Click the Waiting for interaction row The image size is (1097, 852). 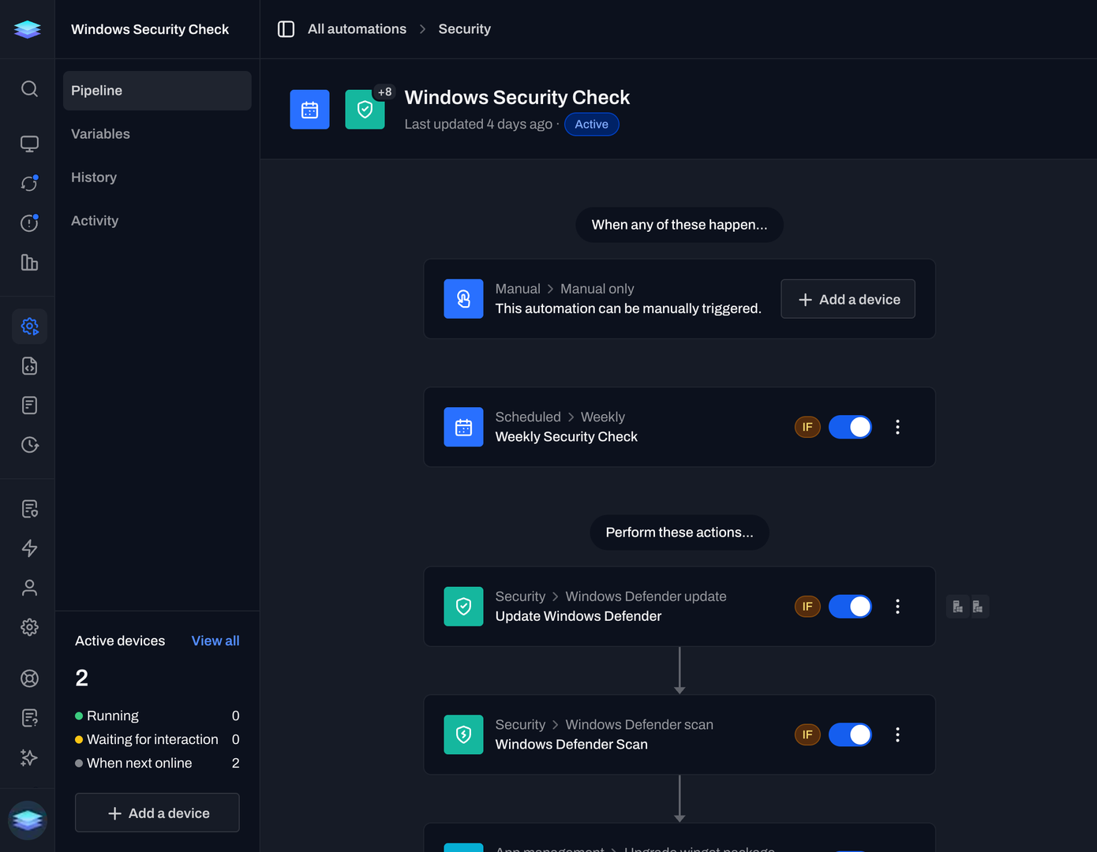pos(157,739)
